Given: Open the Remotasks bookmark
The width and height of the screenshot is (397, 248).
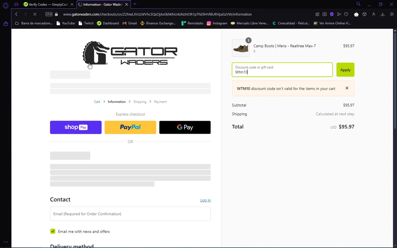Looking at the screenshot, I should [x=192, y=23].
